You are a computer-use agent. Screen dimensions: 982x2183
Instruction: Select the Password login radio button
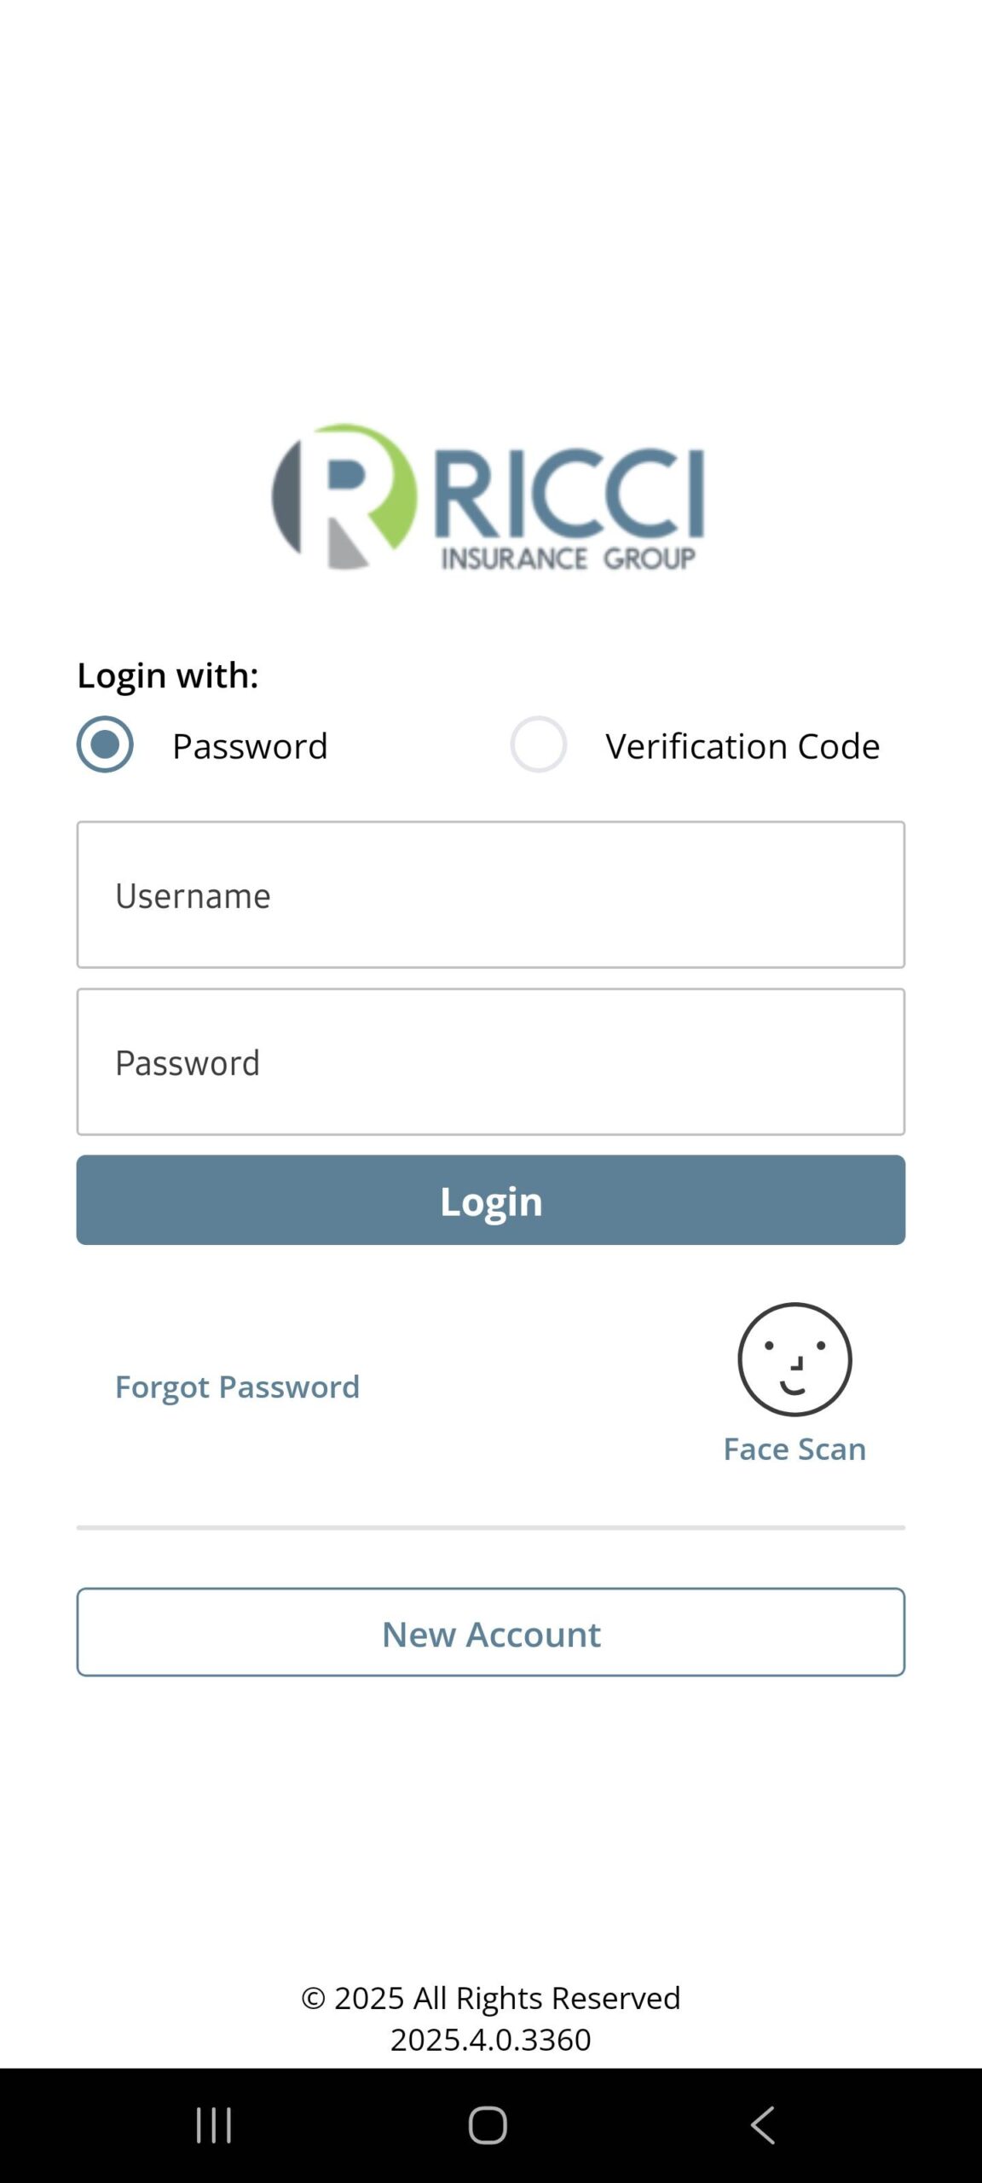tap(105, 744)
